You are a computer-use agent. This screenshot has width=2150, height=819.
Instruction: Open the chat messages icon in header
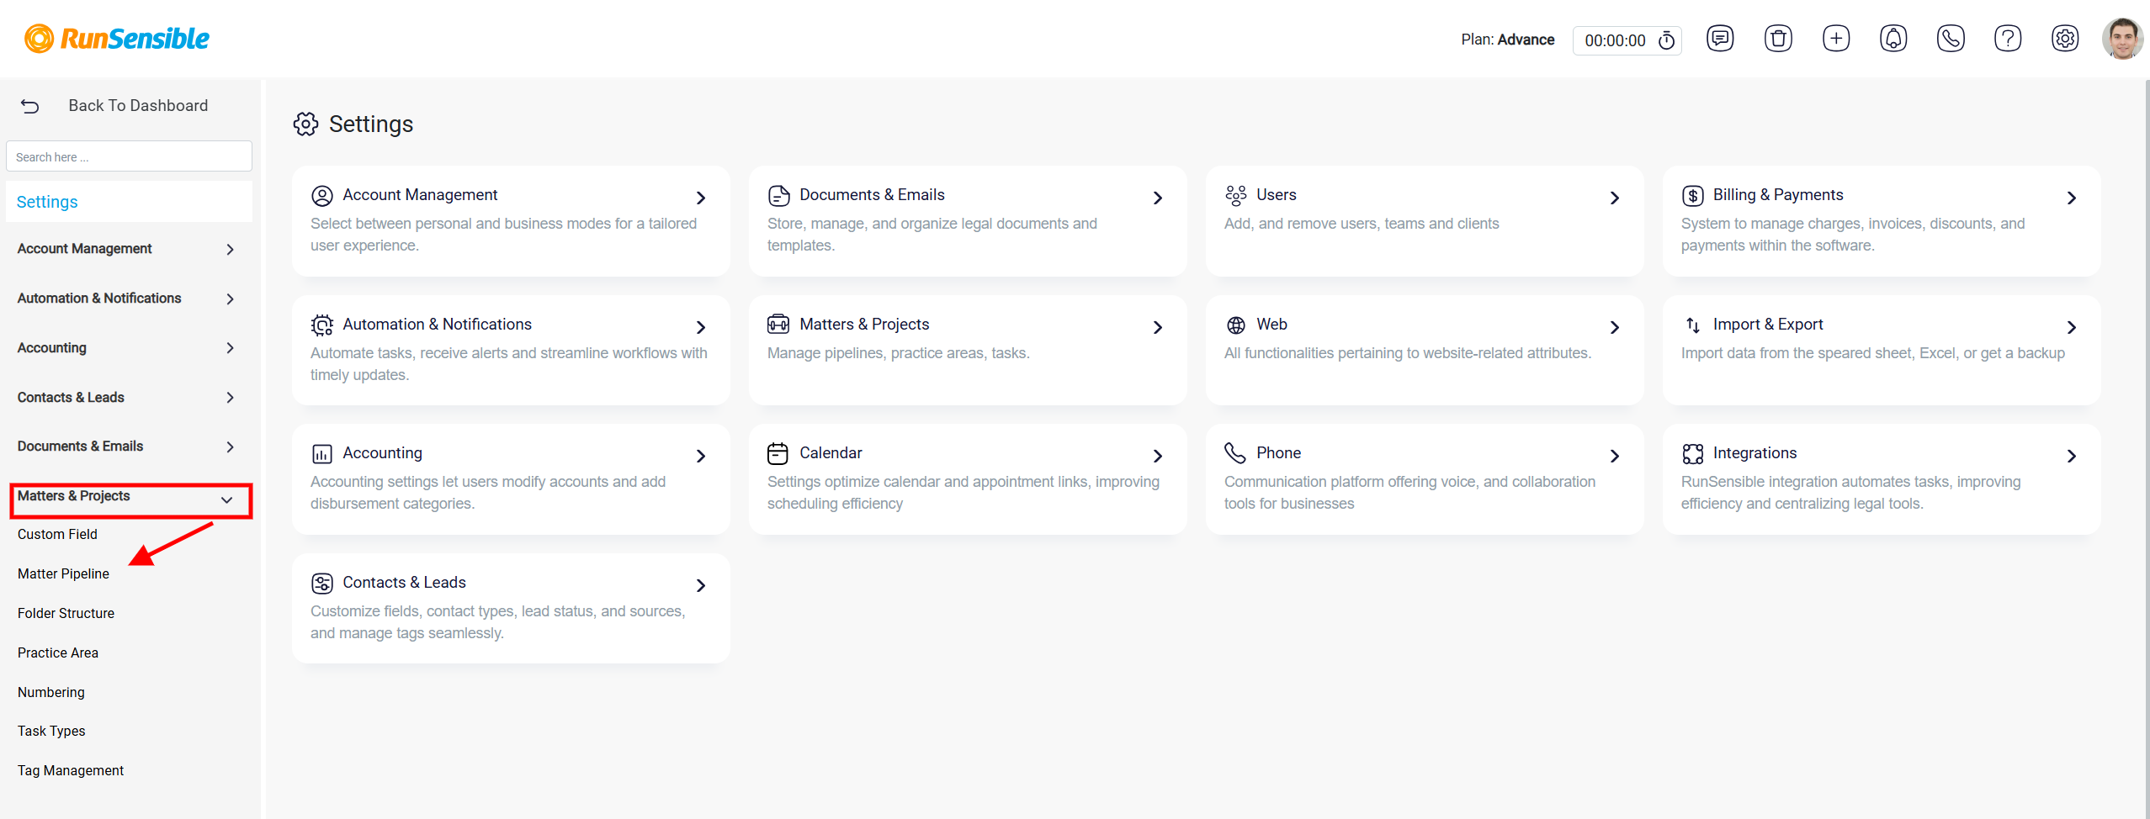(x=1720, y=39)
